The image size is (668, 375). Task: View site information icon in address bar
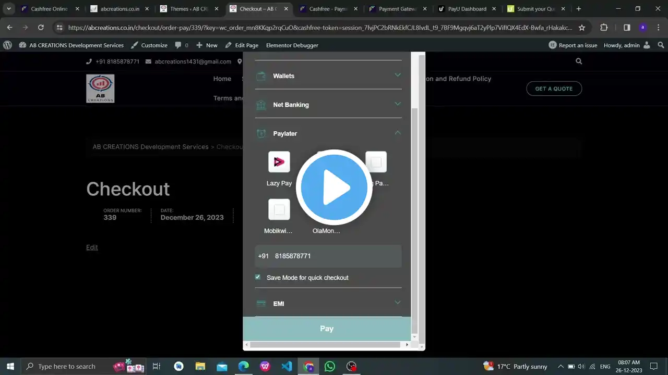click(59, 28)
